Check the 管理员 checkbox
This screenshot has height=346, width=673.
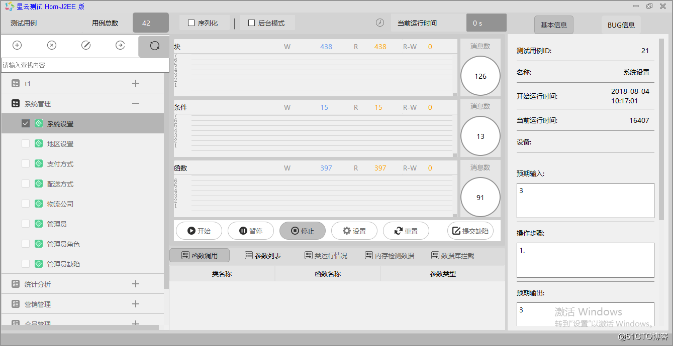pos(26,224)
